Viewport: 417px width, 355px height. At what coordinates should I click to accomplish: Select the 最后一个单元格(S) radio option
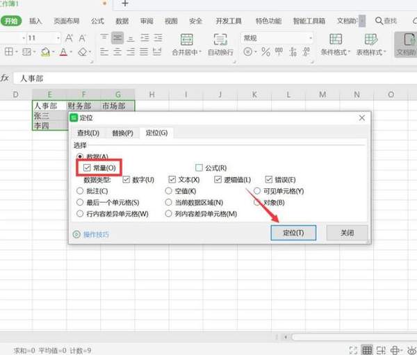[x=80, y=202]
